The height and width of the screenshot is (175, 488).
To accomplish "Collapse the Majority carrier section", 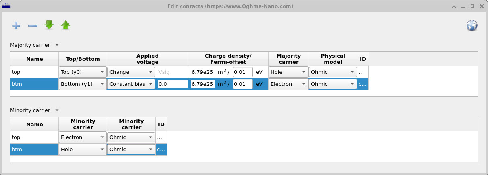I will click(x=57, y=45).
